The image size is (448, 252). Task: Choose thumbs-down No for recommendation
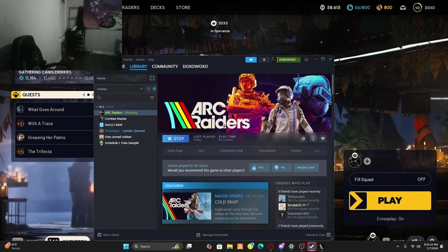pos(281,167)
